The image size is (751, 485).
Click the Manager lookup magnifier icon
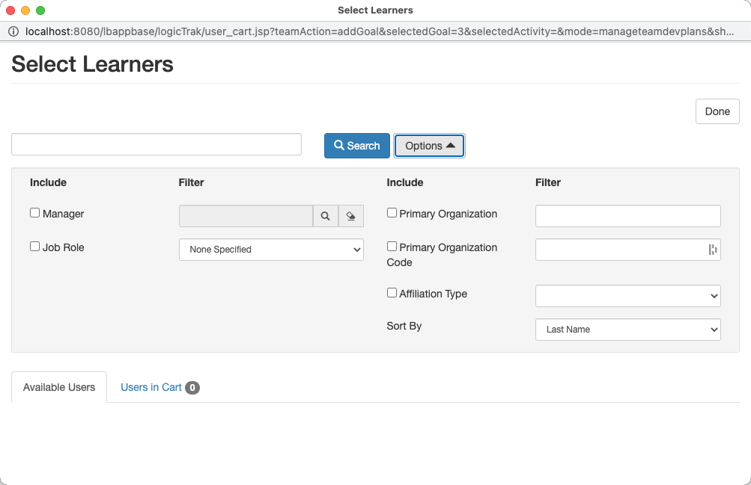point(326,216)
